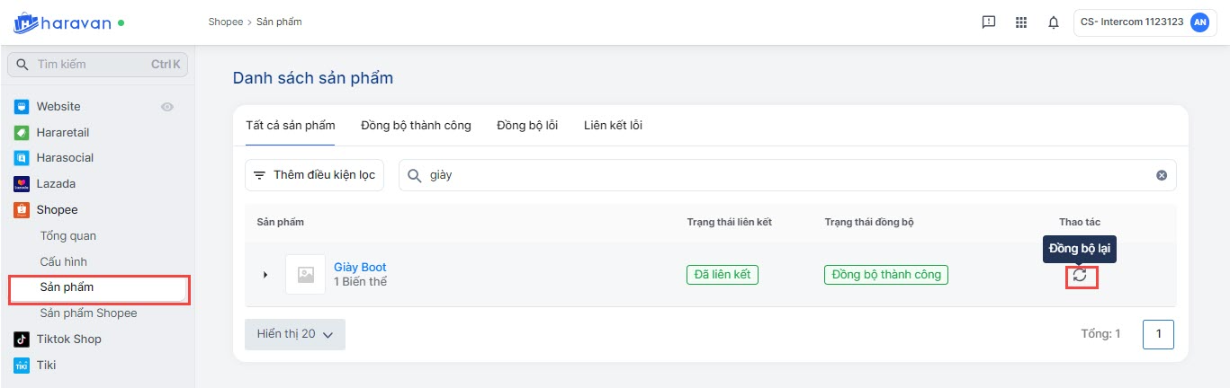
Task: Switch to Liên kết lỗi tab
Action: tap(613, 125)
